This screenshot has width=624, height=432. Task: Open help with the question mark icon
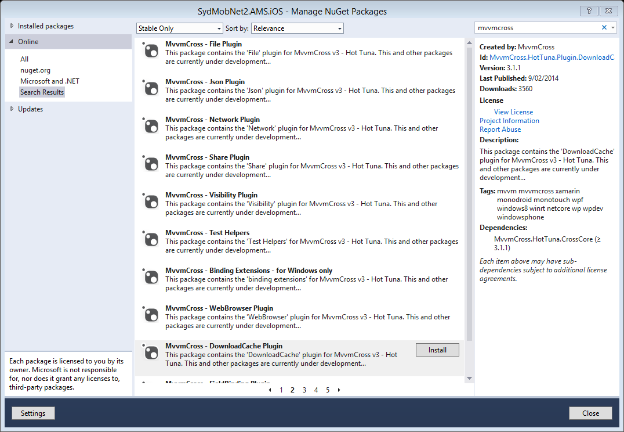(x=589, y=10)
